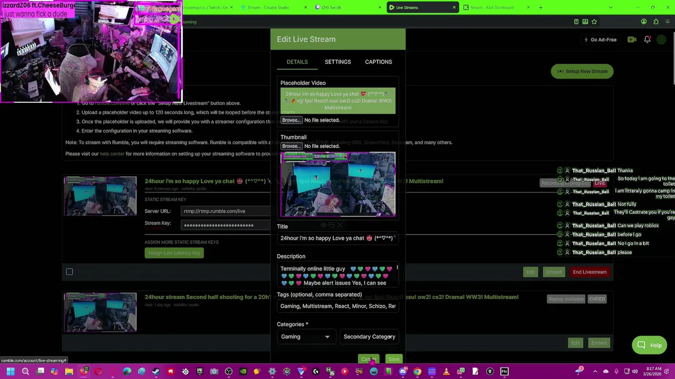
Task: Open the help center link
Action: click(112, 154)
